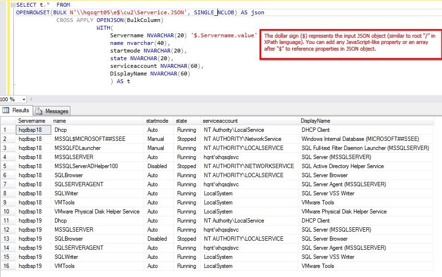Click Manual startmode cell in row 2
This screenshot has width=442, height=277.
coord(159,138)
